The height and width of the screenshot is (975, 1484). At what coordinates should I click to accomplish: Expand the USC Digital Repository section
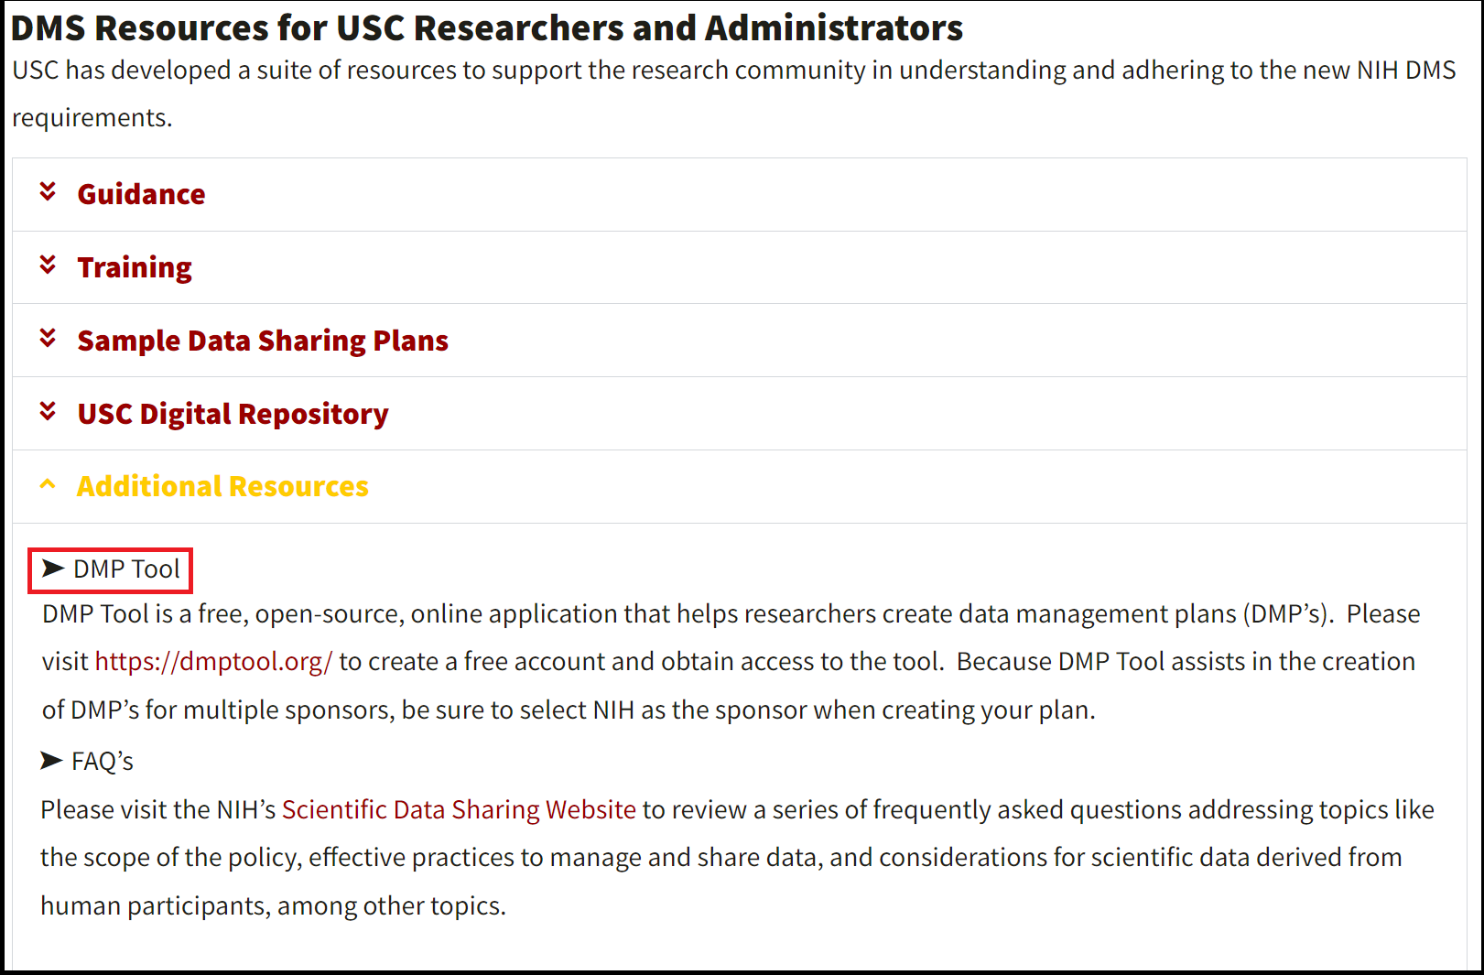[x=233, y=414]
